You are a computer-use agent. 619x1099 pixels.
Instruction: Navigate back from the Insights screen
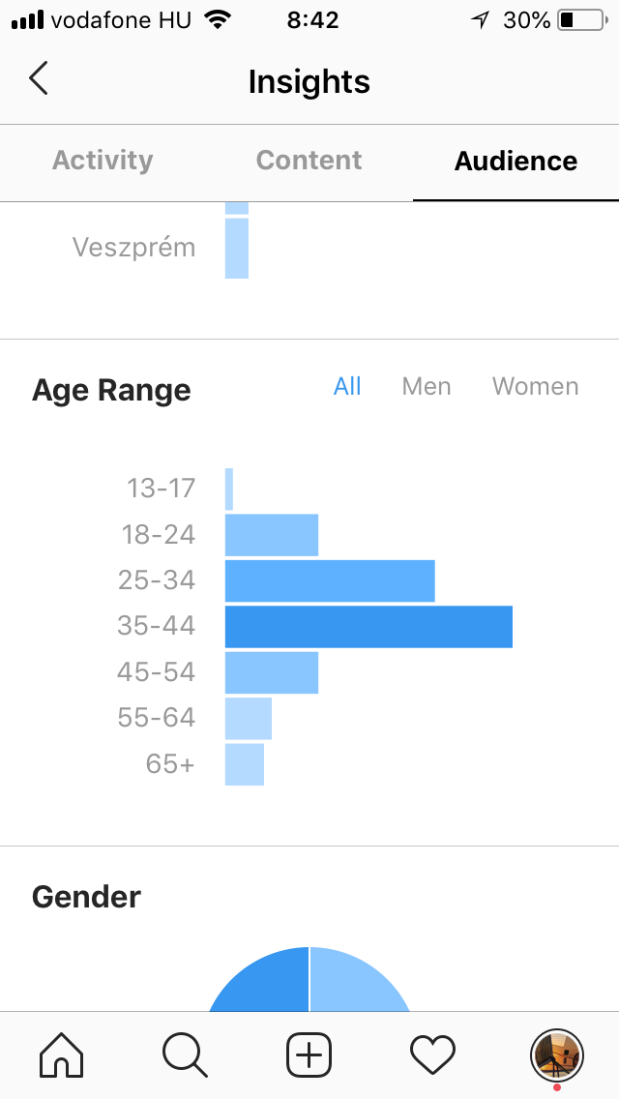[37, 79]
